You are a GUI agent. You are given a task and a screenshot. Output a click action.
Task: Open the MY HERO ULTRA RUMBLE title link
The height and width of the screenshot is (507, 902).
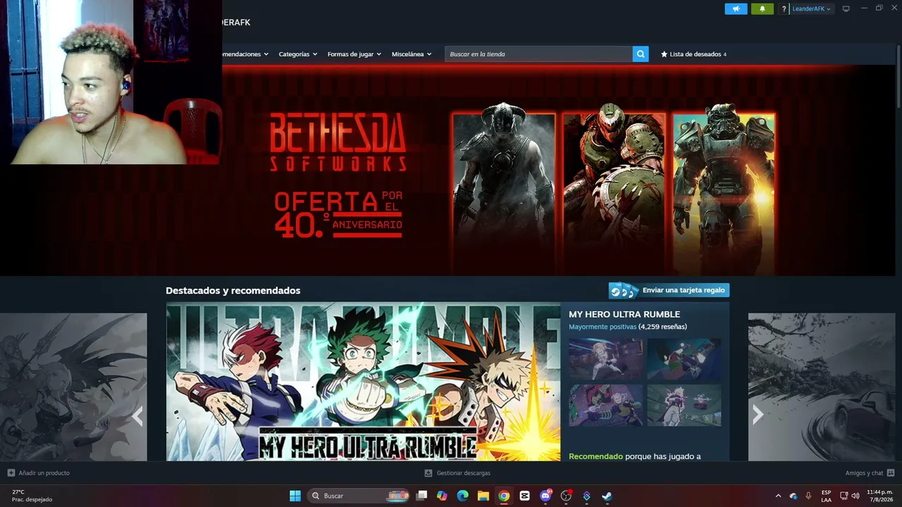[x=624, y=314]
